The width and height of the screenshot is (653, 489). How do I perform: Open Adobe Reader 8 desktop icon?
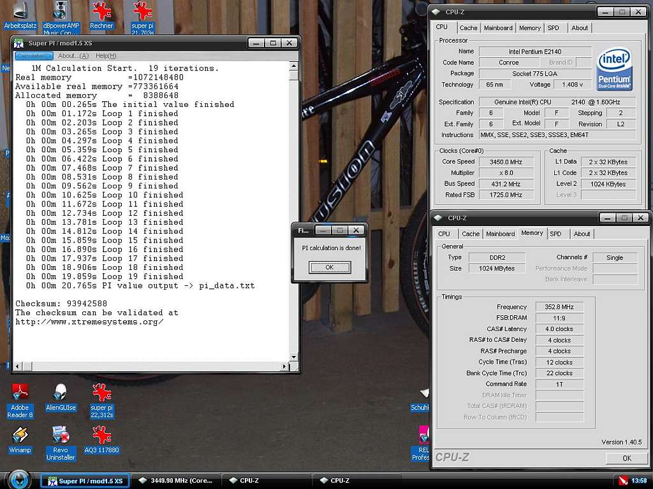pyautogui.click(x=20, y=401)
